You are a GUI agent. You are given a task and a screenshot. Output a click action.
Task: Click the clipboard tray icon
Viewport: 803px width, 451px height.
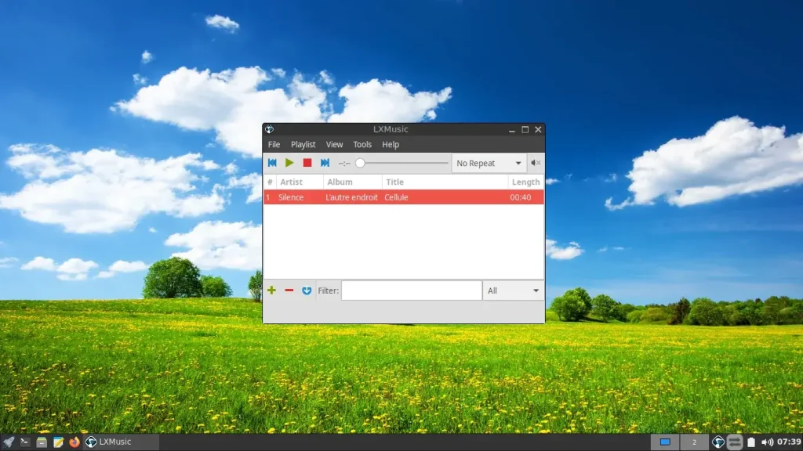751,442
